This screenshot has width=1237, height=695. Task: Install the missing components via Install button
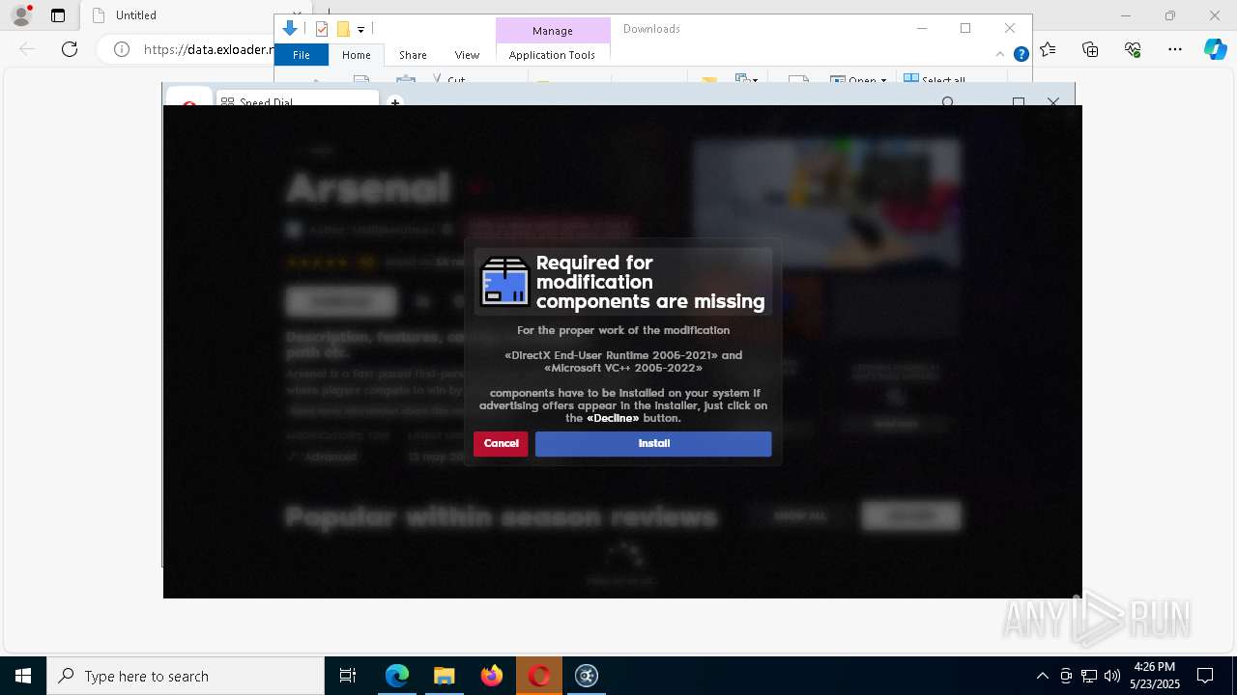coord(653,443)
